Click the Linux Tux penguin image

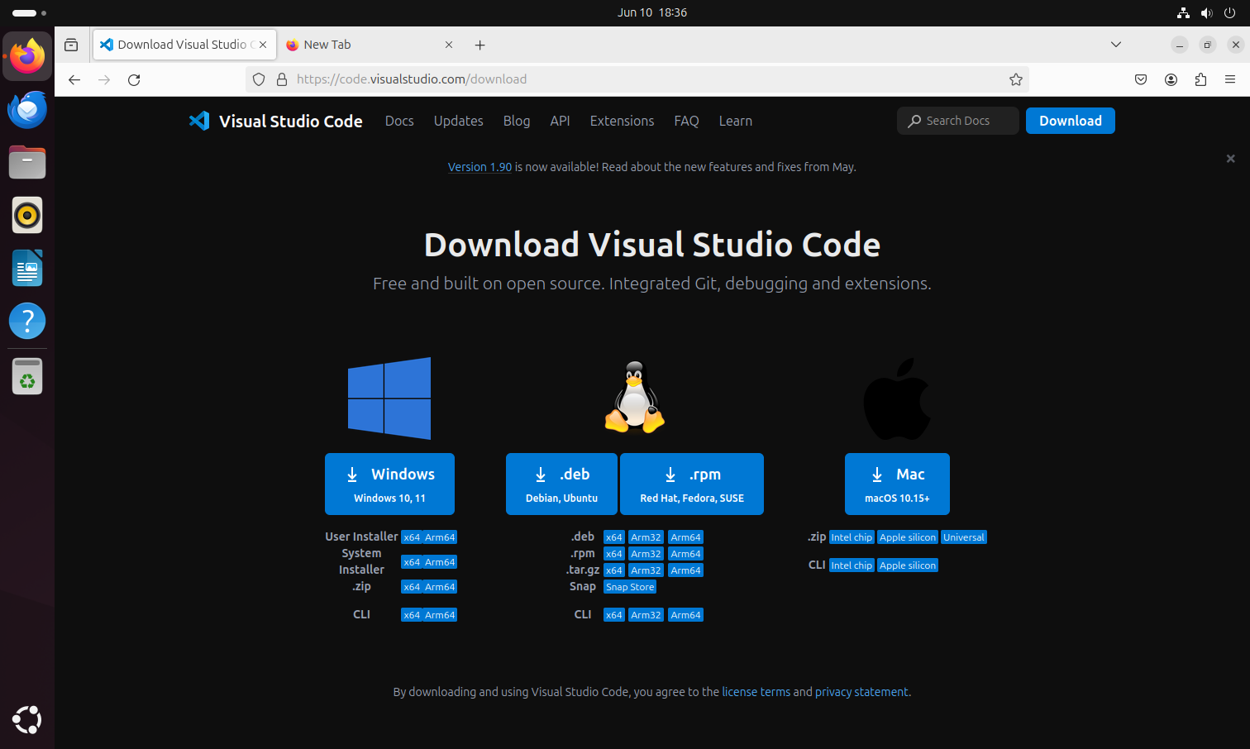(x=635, y=398)
